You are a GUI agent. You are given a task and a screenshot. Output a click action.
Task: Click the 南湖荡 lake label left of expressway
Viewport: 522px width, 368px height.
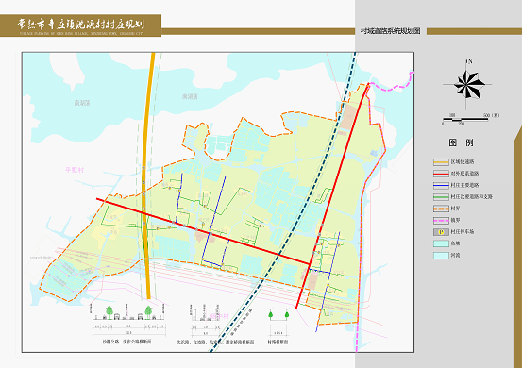click(82, 103)
